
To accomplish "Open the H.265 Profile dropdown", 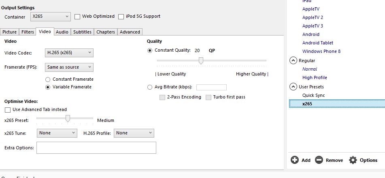I will [134, 133].
